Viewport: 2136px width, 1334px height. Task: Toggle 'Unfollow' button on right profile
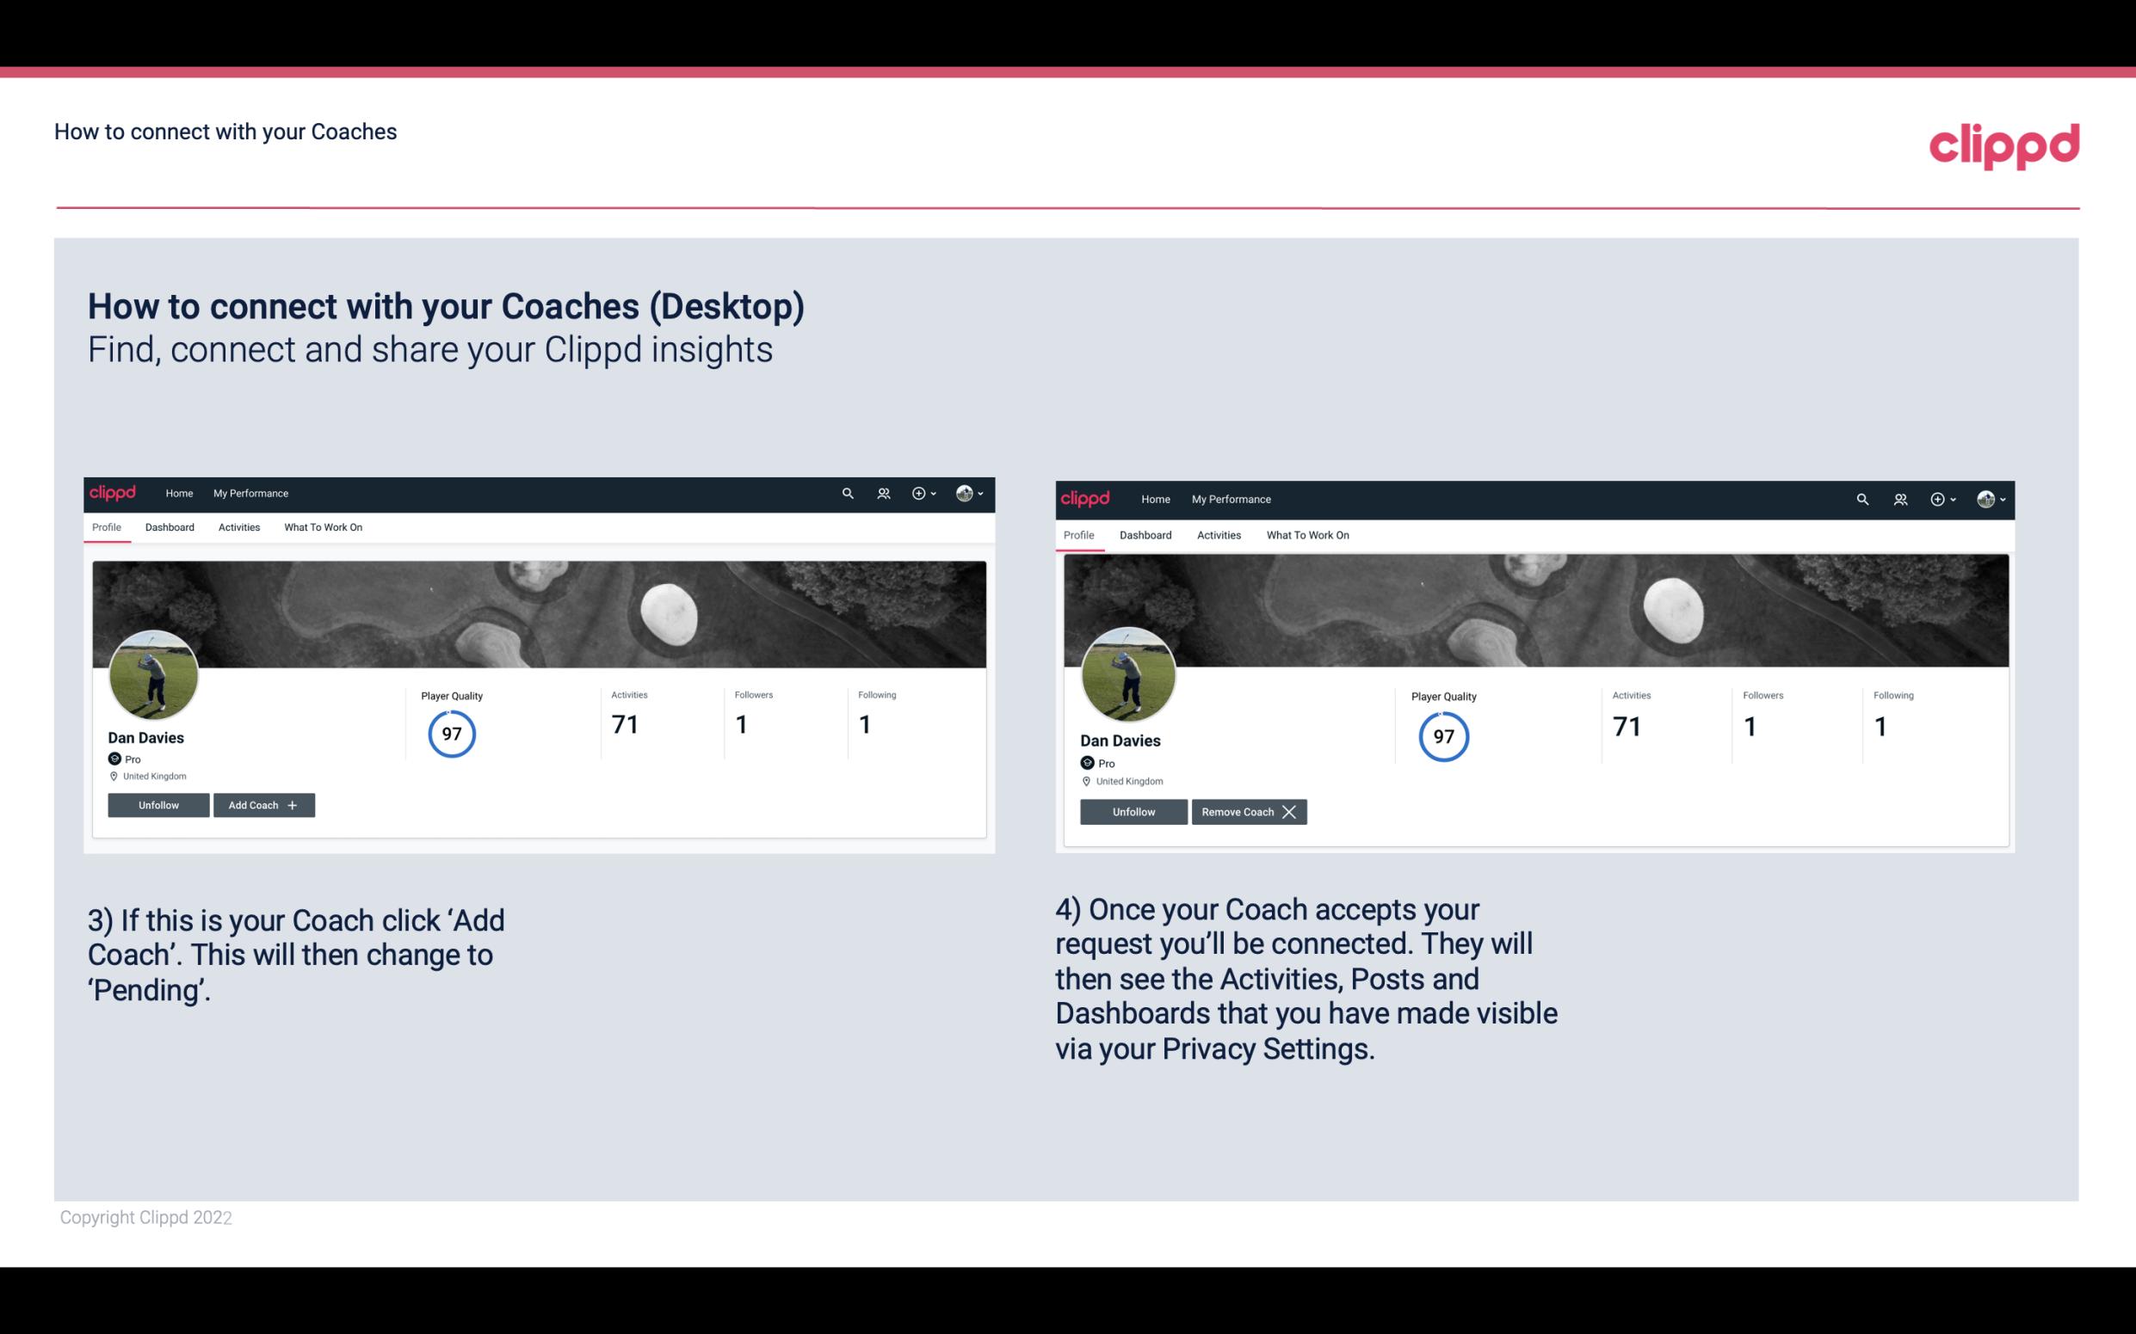point(1132,811)
